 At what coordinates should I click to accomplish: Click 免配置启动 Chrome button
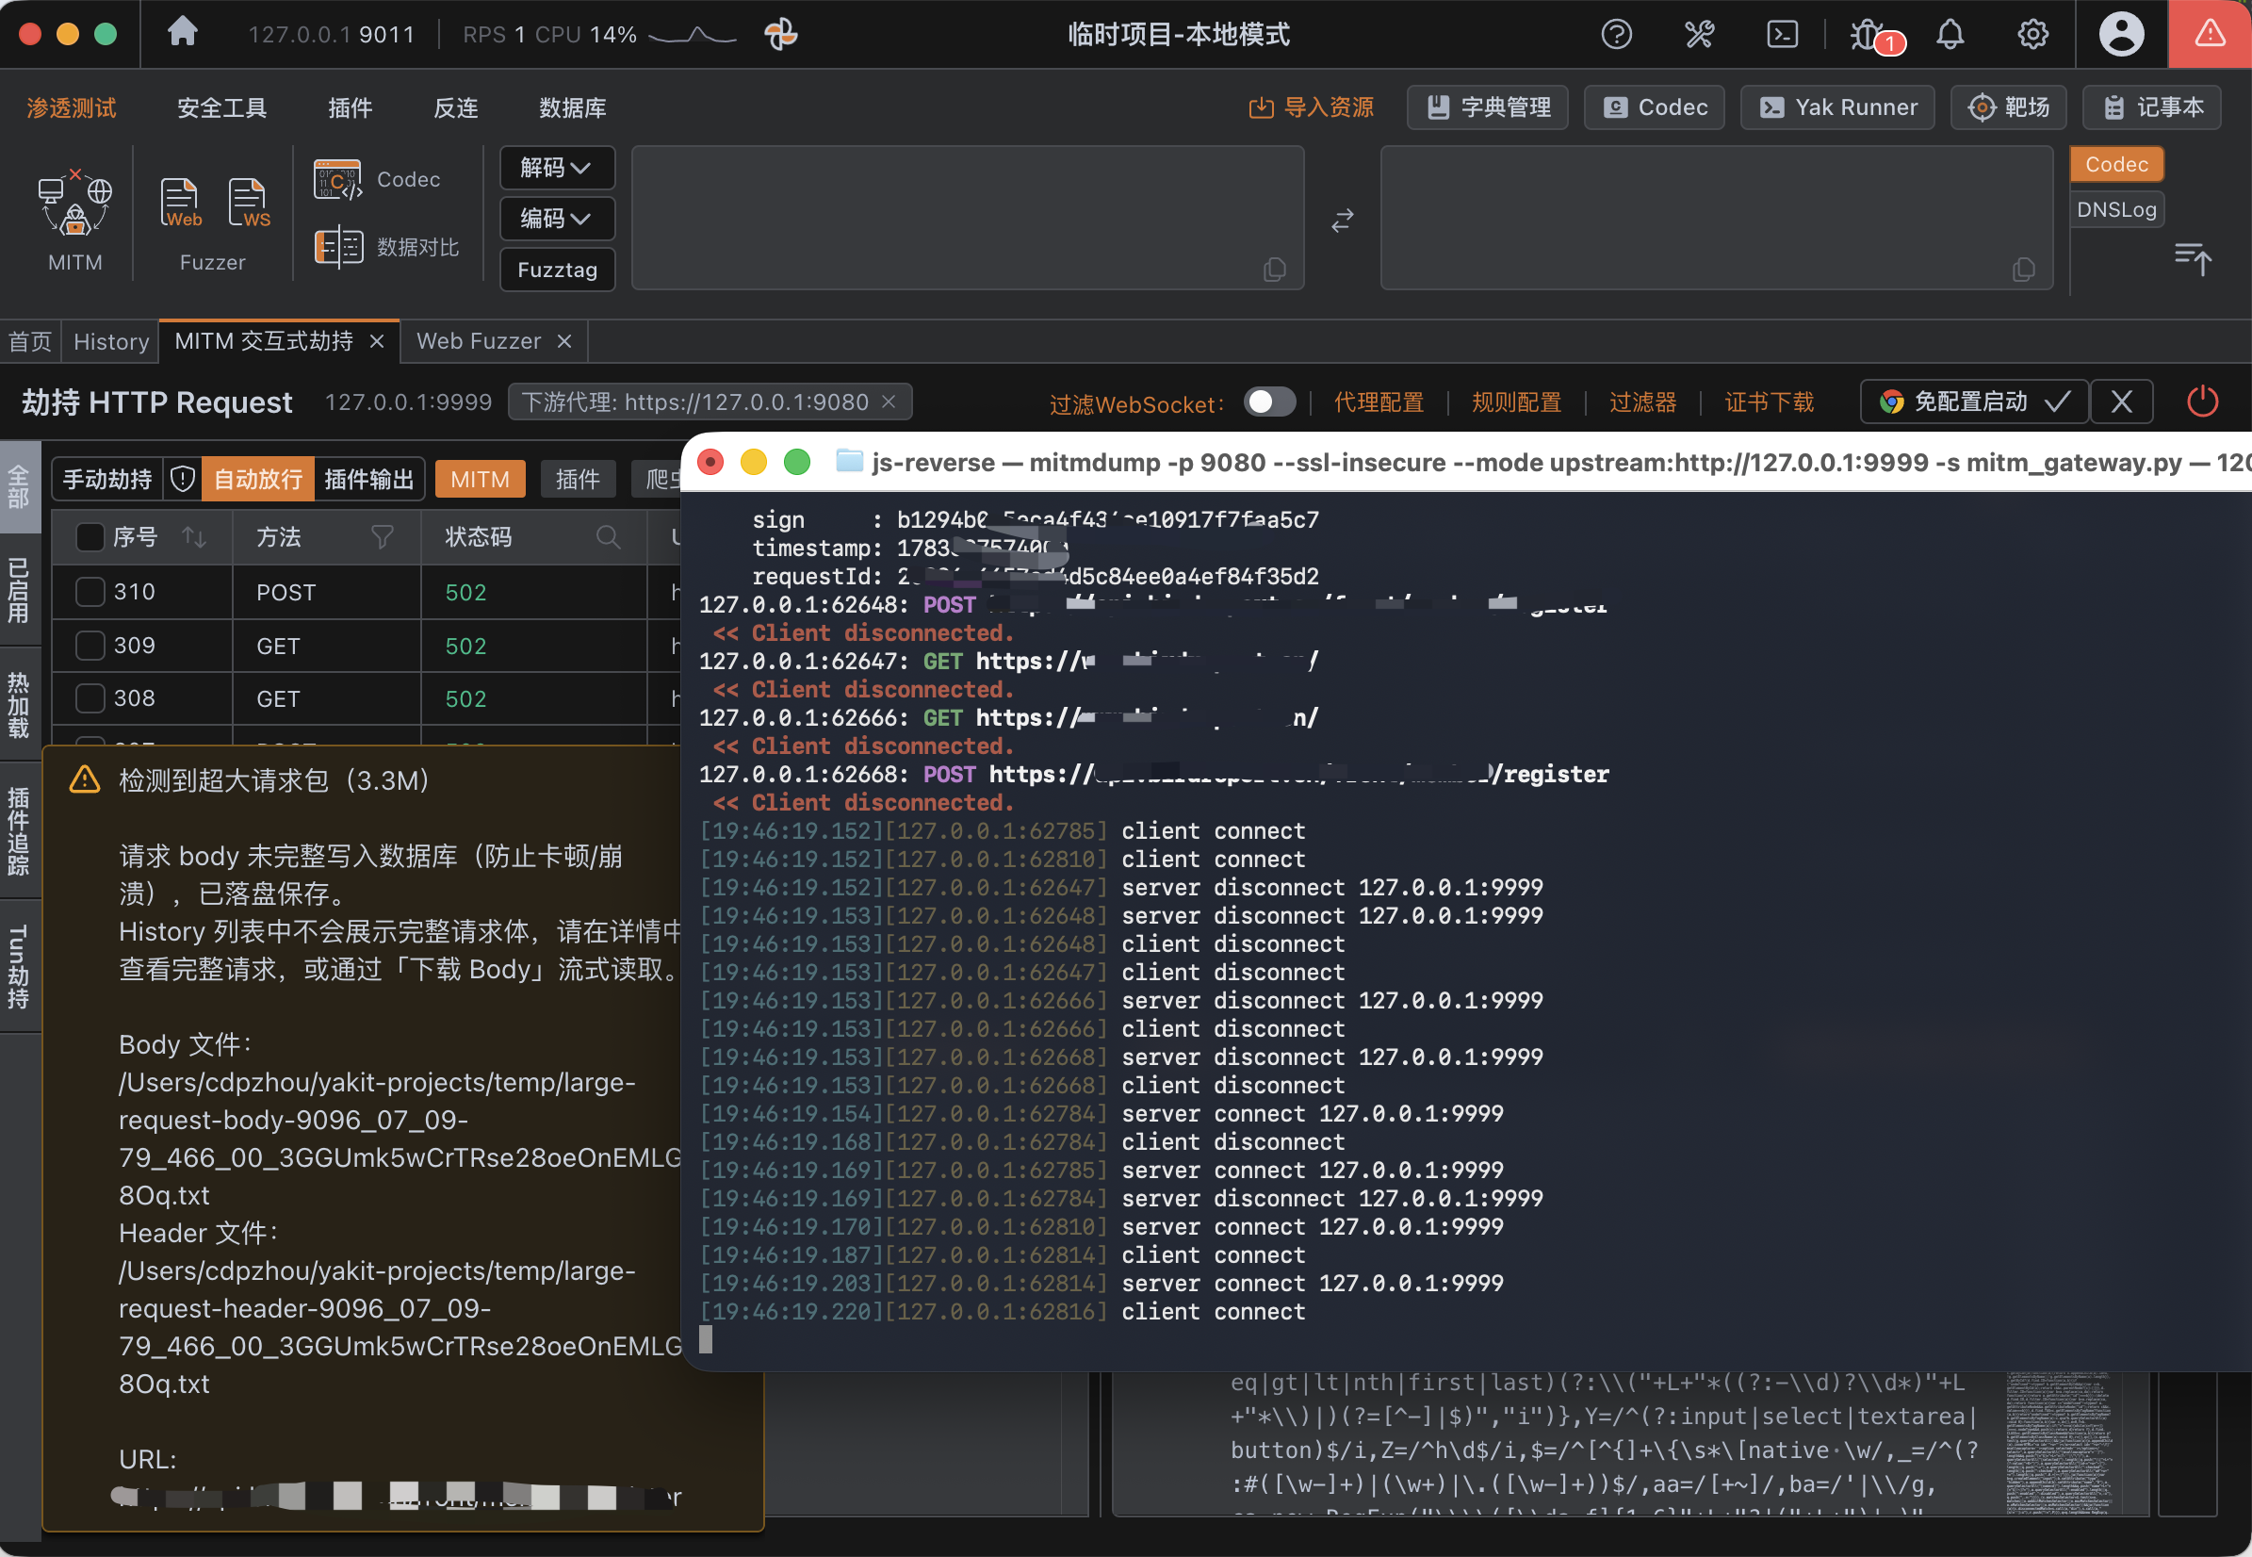(x=1974, y=402)
